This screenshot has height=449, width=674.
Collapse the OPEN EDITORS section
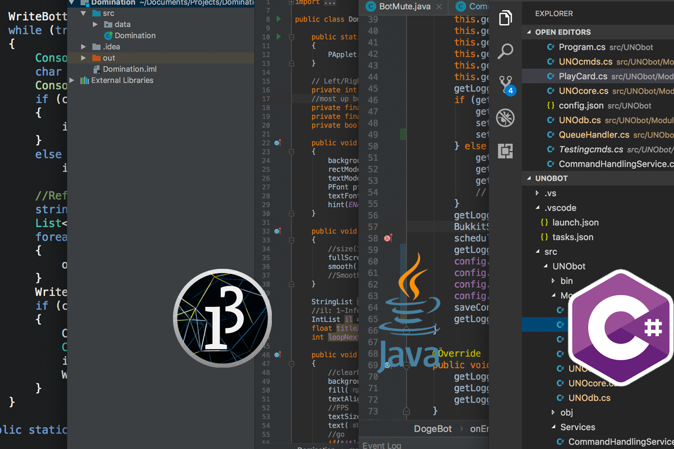point(529,32)
